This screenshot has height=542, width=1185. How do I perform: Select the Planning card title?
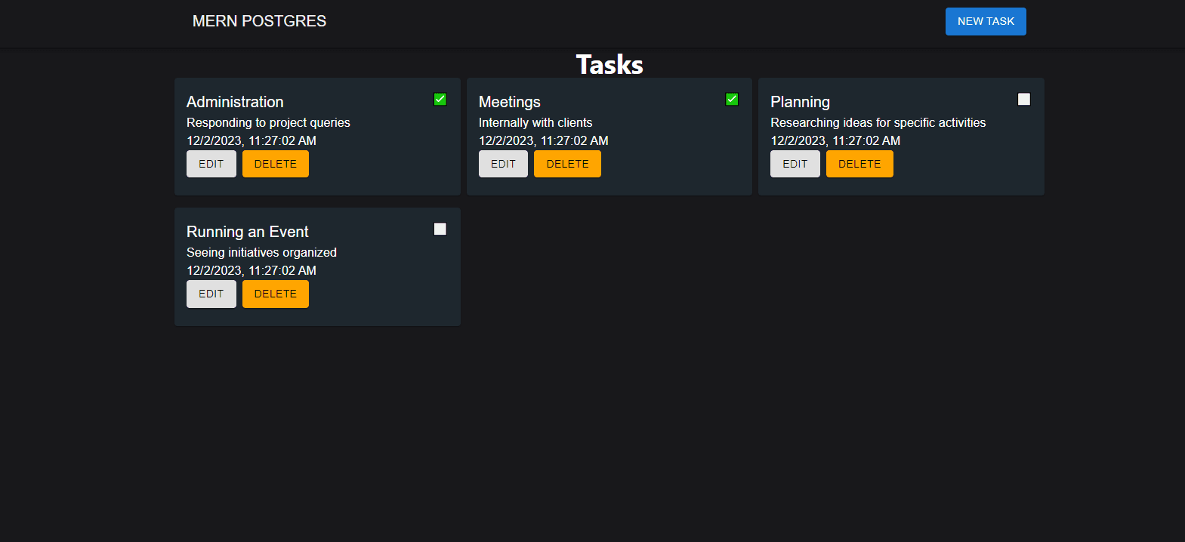coord(800,102)
